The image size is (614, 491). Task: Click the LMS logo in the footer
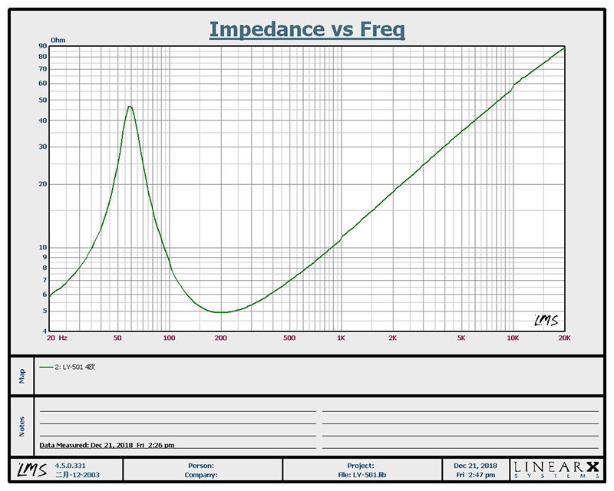[26, 470]
